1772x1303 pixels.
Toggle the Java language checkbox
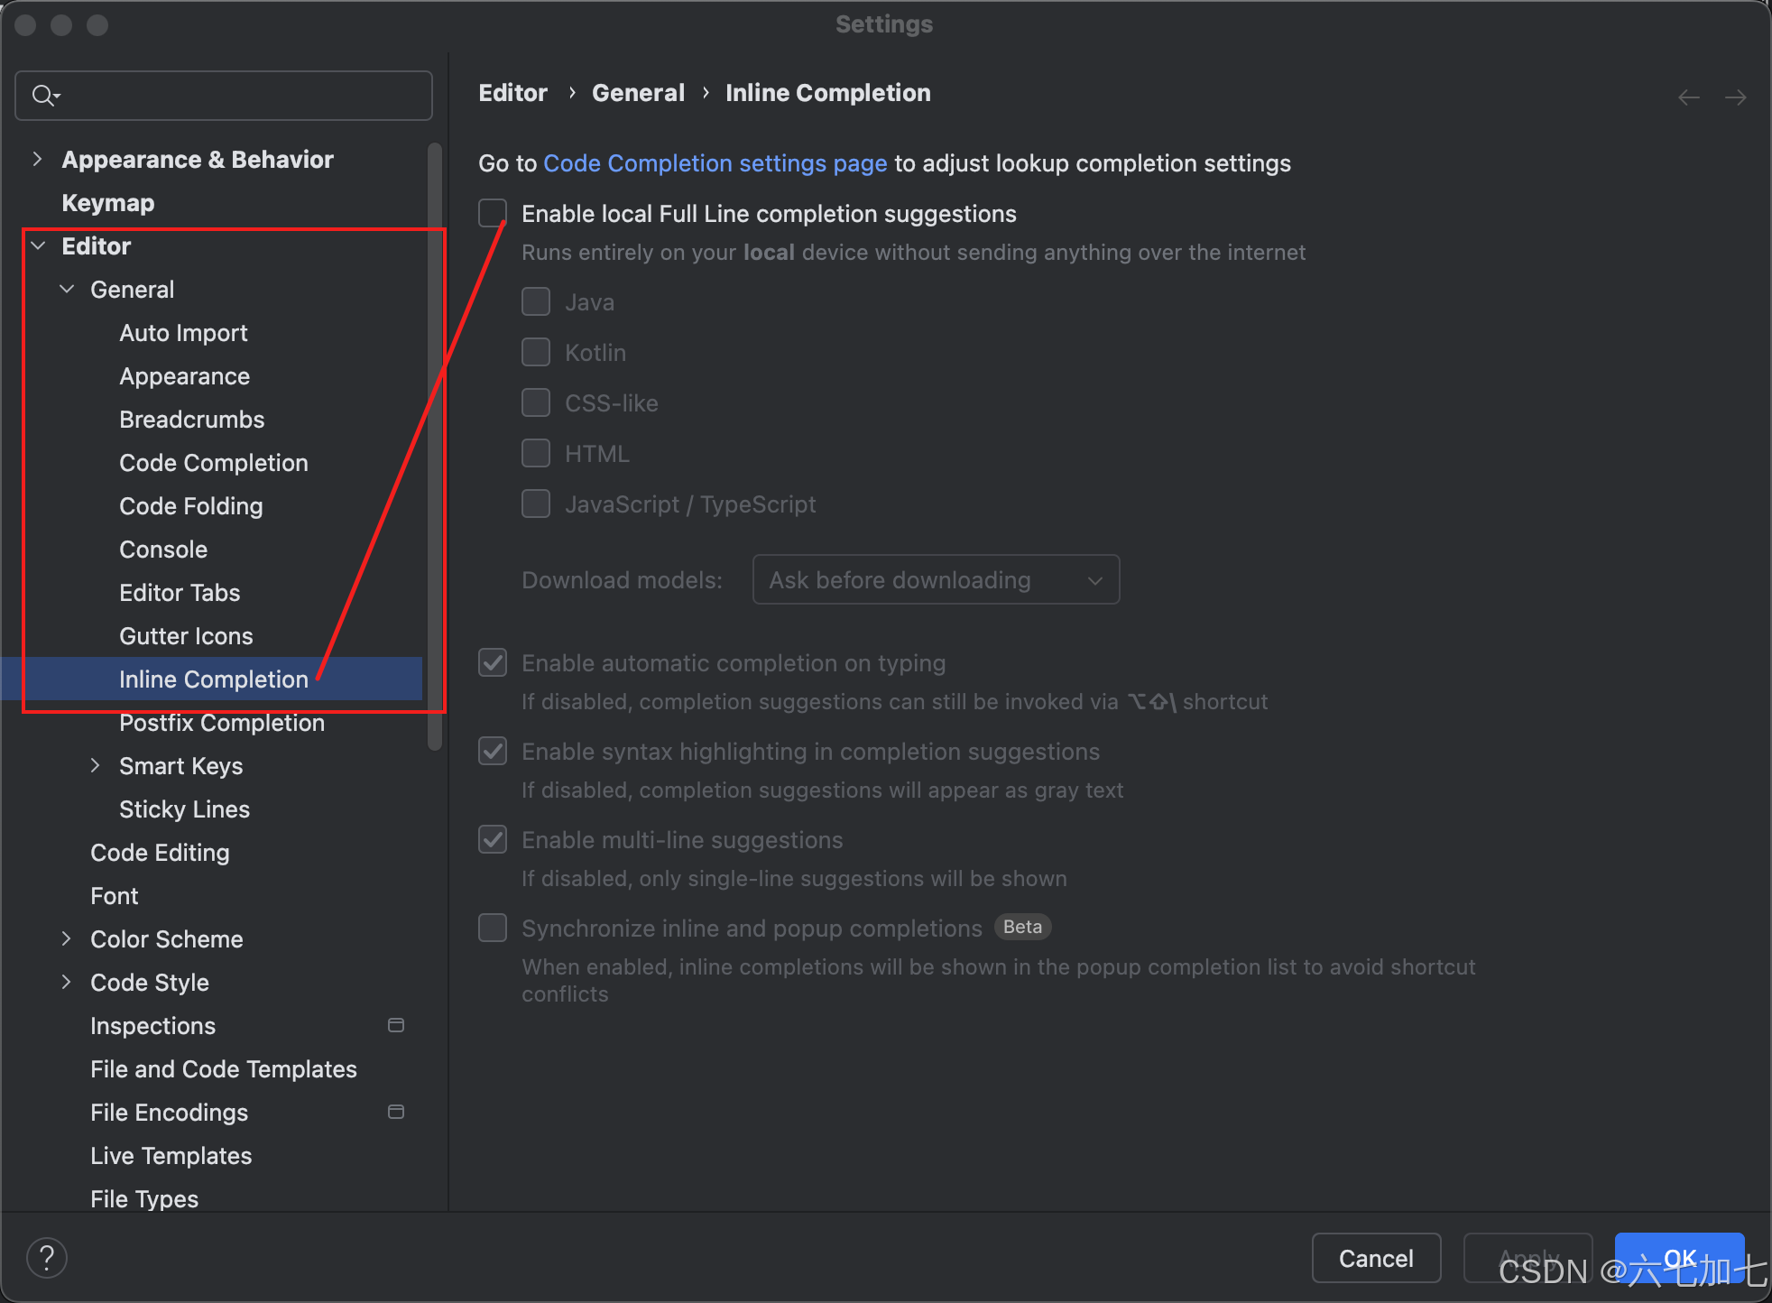coord(536,302)
